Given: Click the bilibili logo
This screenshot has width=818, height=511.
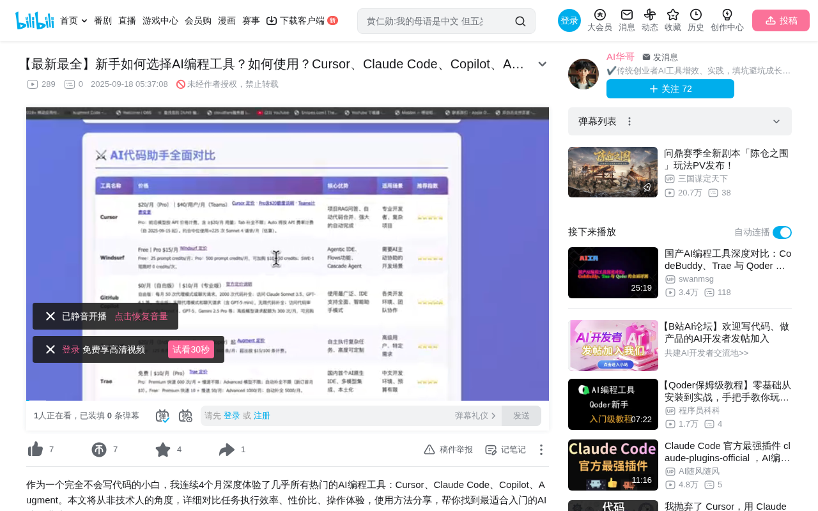Looking at the screenshot, I should [35, 20].
